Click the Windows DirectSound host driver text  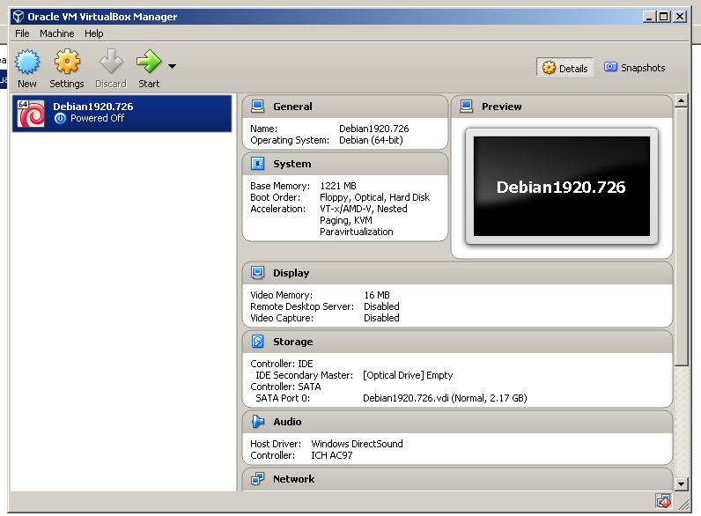(x=357, y=444)
